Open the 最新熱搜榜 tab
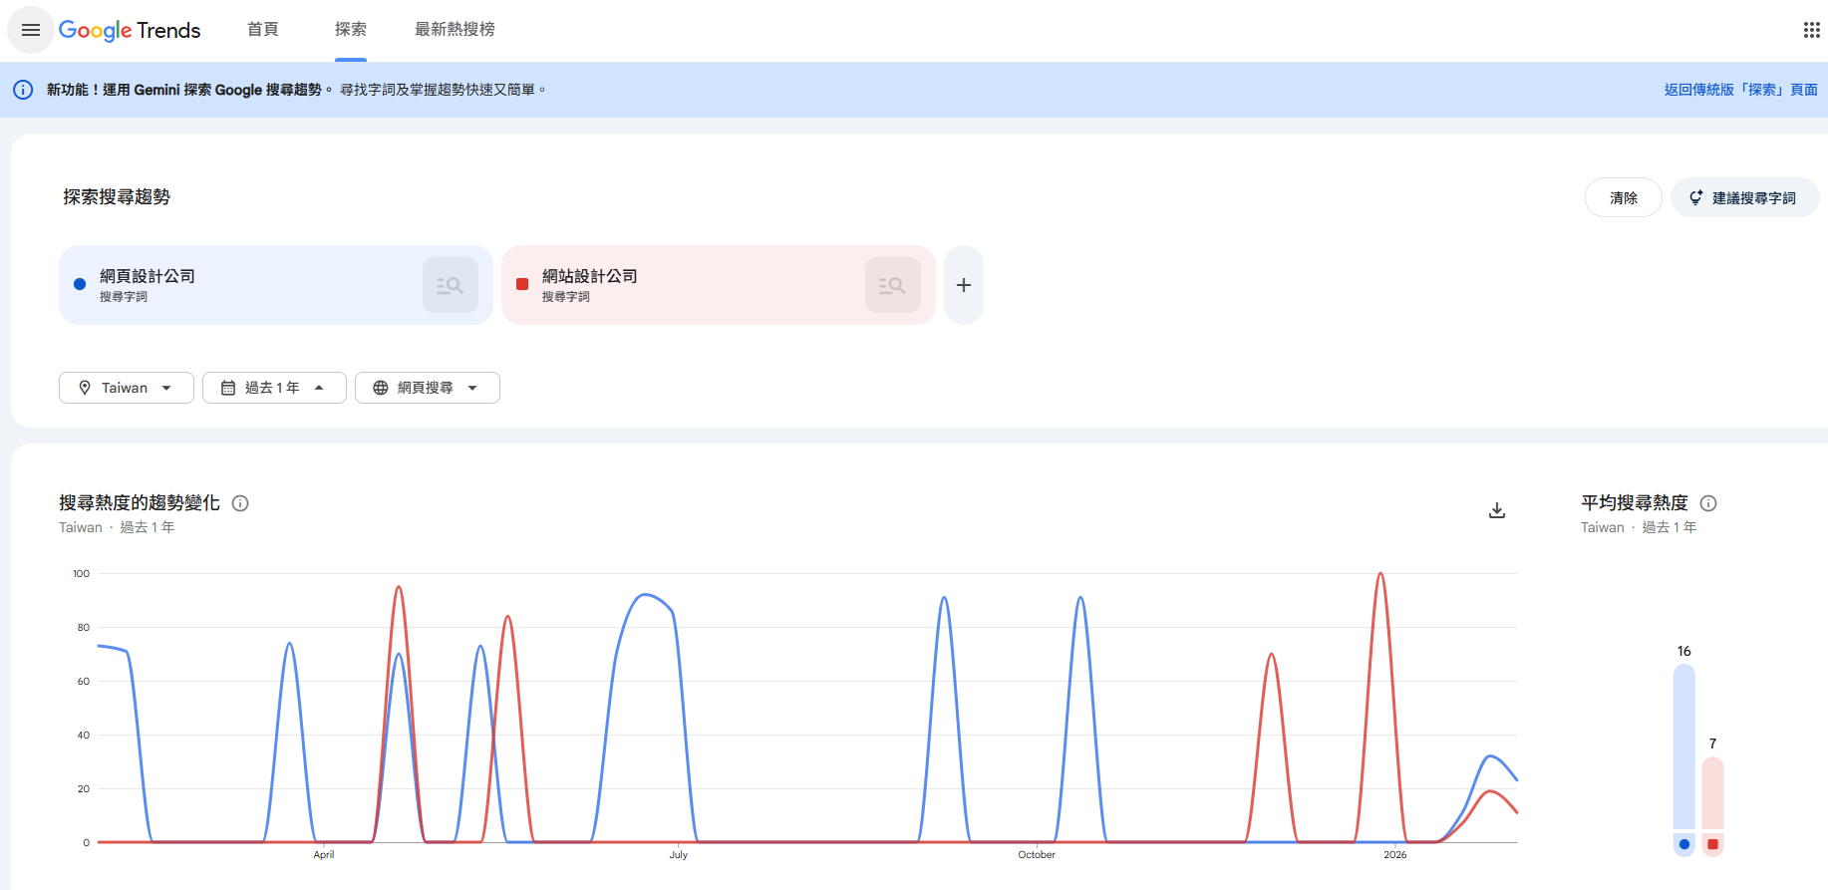 click(x=455, y=30)
